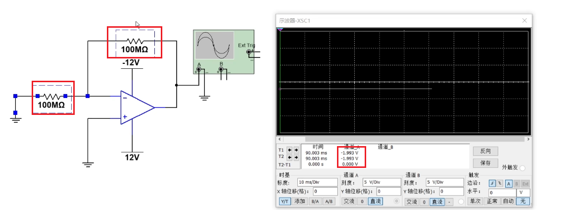This screenshot has height=210, width=573.
Task: Set trigger mode to 正常
Action: point(492,201)
